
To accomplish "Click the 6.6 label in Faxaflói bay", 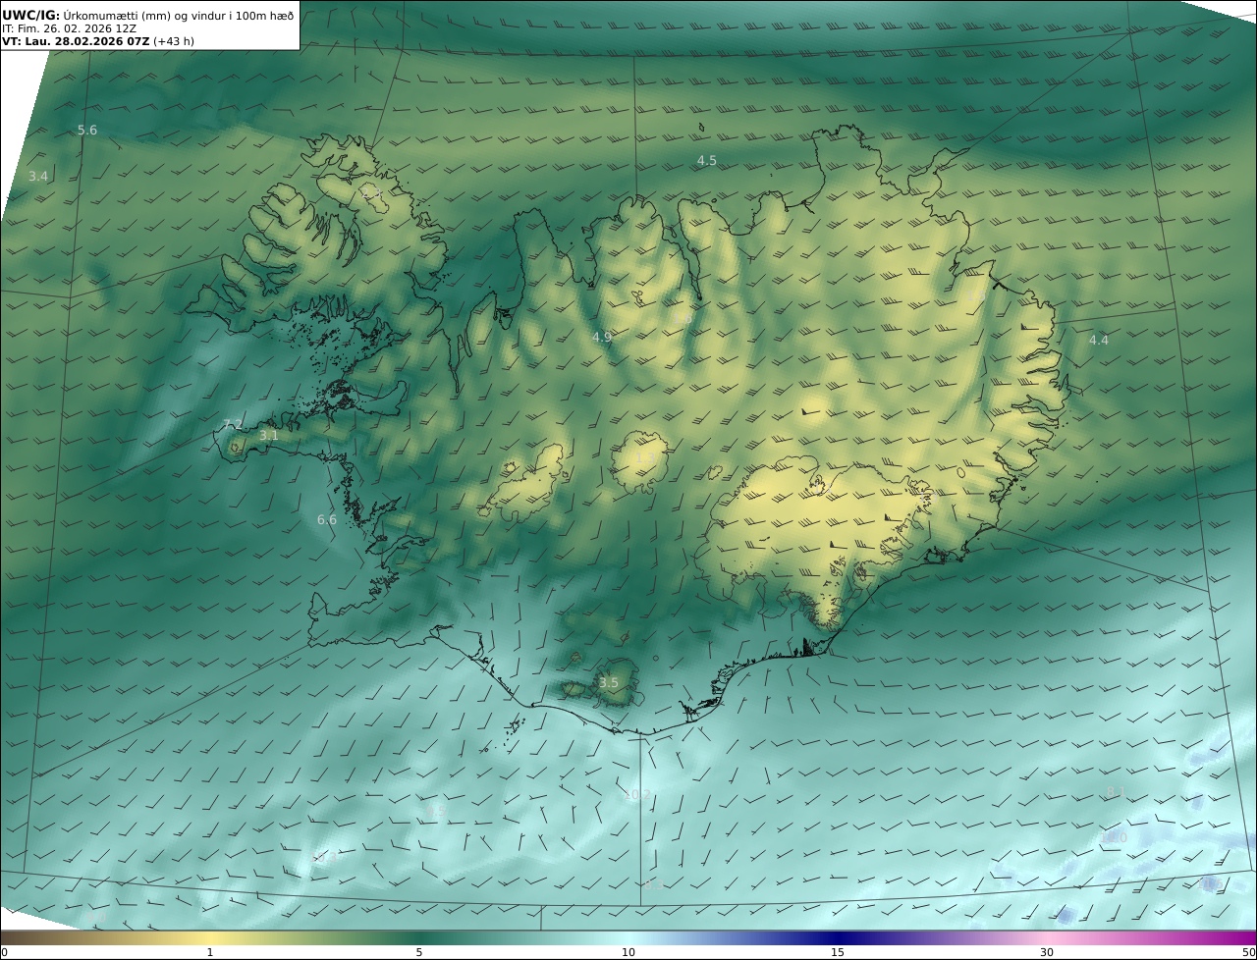I will click(x=327, y=519).
